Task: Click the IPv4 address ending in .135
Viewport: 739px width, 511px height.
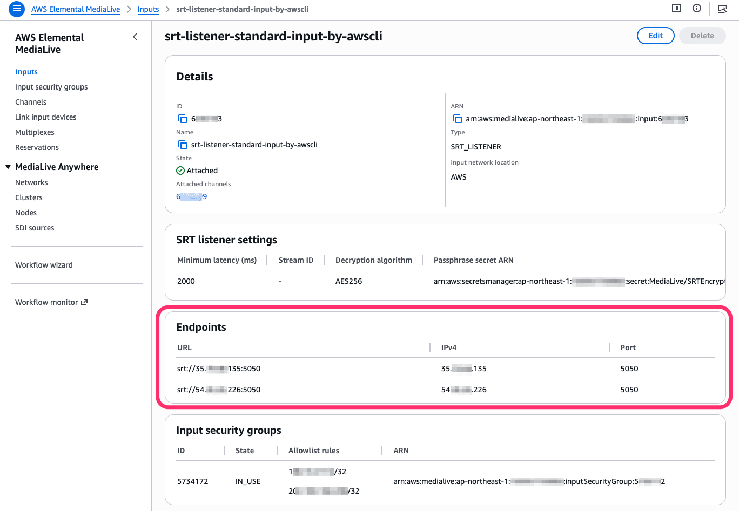Action: pos(464,369)
